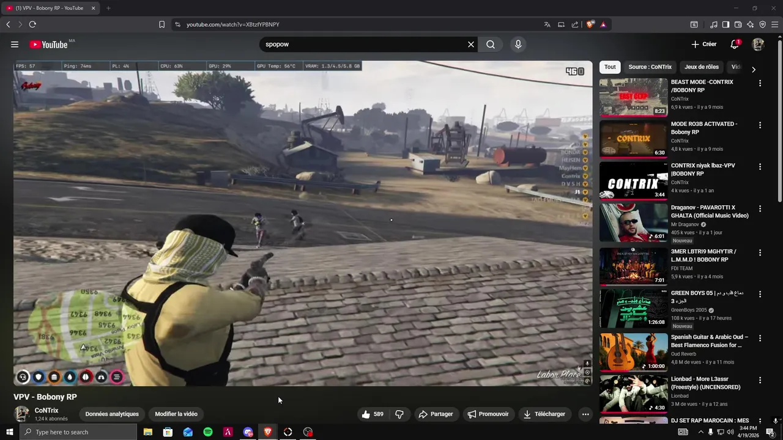Show hidden system tray icons
783x440 pixels.
700,432
